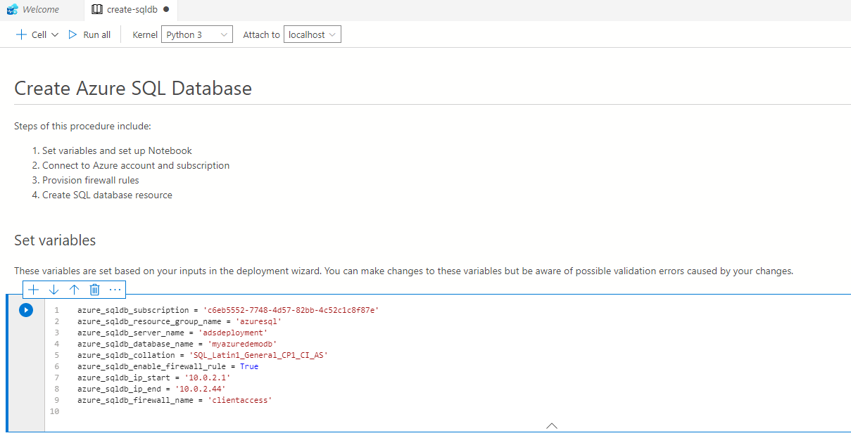Click the True value for enable_firewall_rule
851x438 pixels.
(249, 366)
